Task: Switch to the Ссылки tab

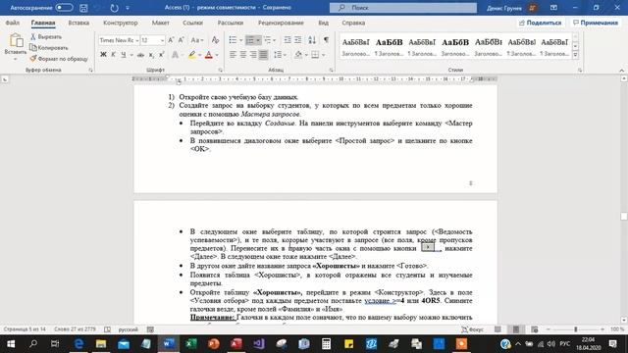Action: click(192, 23)
